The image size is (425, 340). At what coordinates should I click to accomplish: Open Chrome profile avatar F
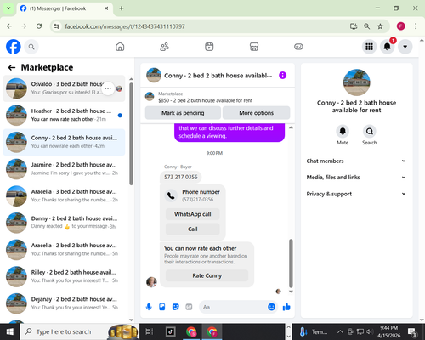click(x=400, y=26)
